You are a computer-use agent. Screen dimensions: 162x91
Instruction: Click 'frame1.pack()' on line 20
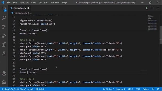(x=28, y=34)
